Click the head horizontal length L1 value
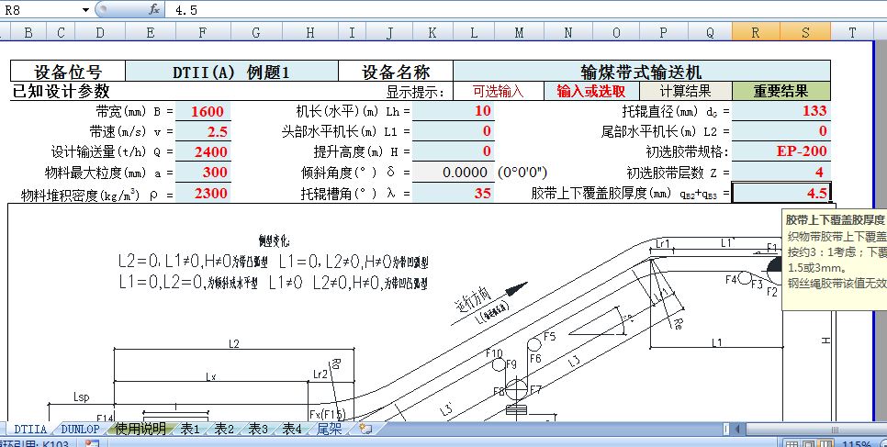The image size is (887, 447). 453,131
